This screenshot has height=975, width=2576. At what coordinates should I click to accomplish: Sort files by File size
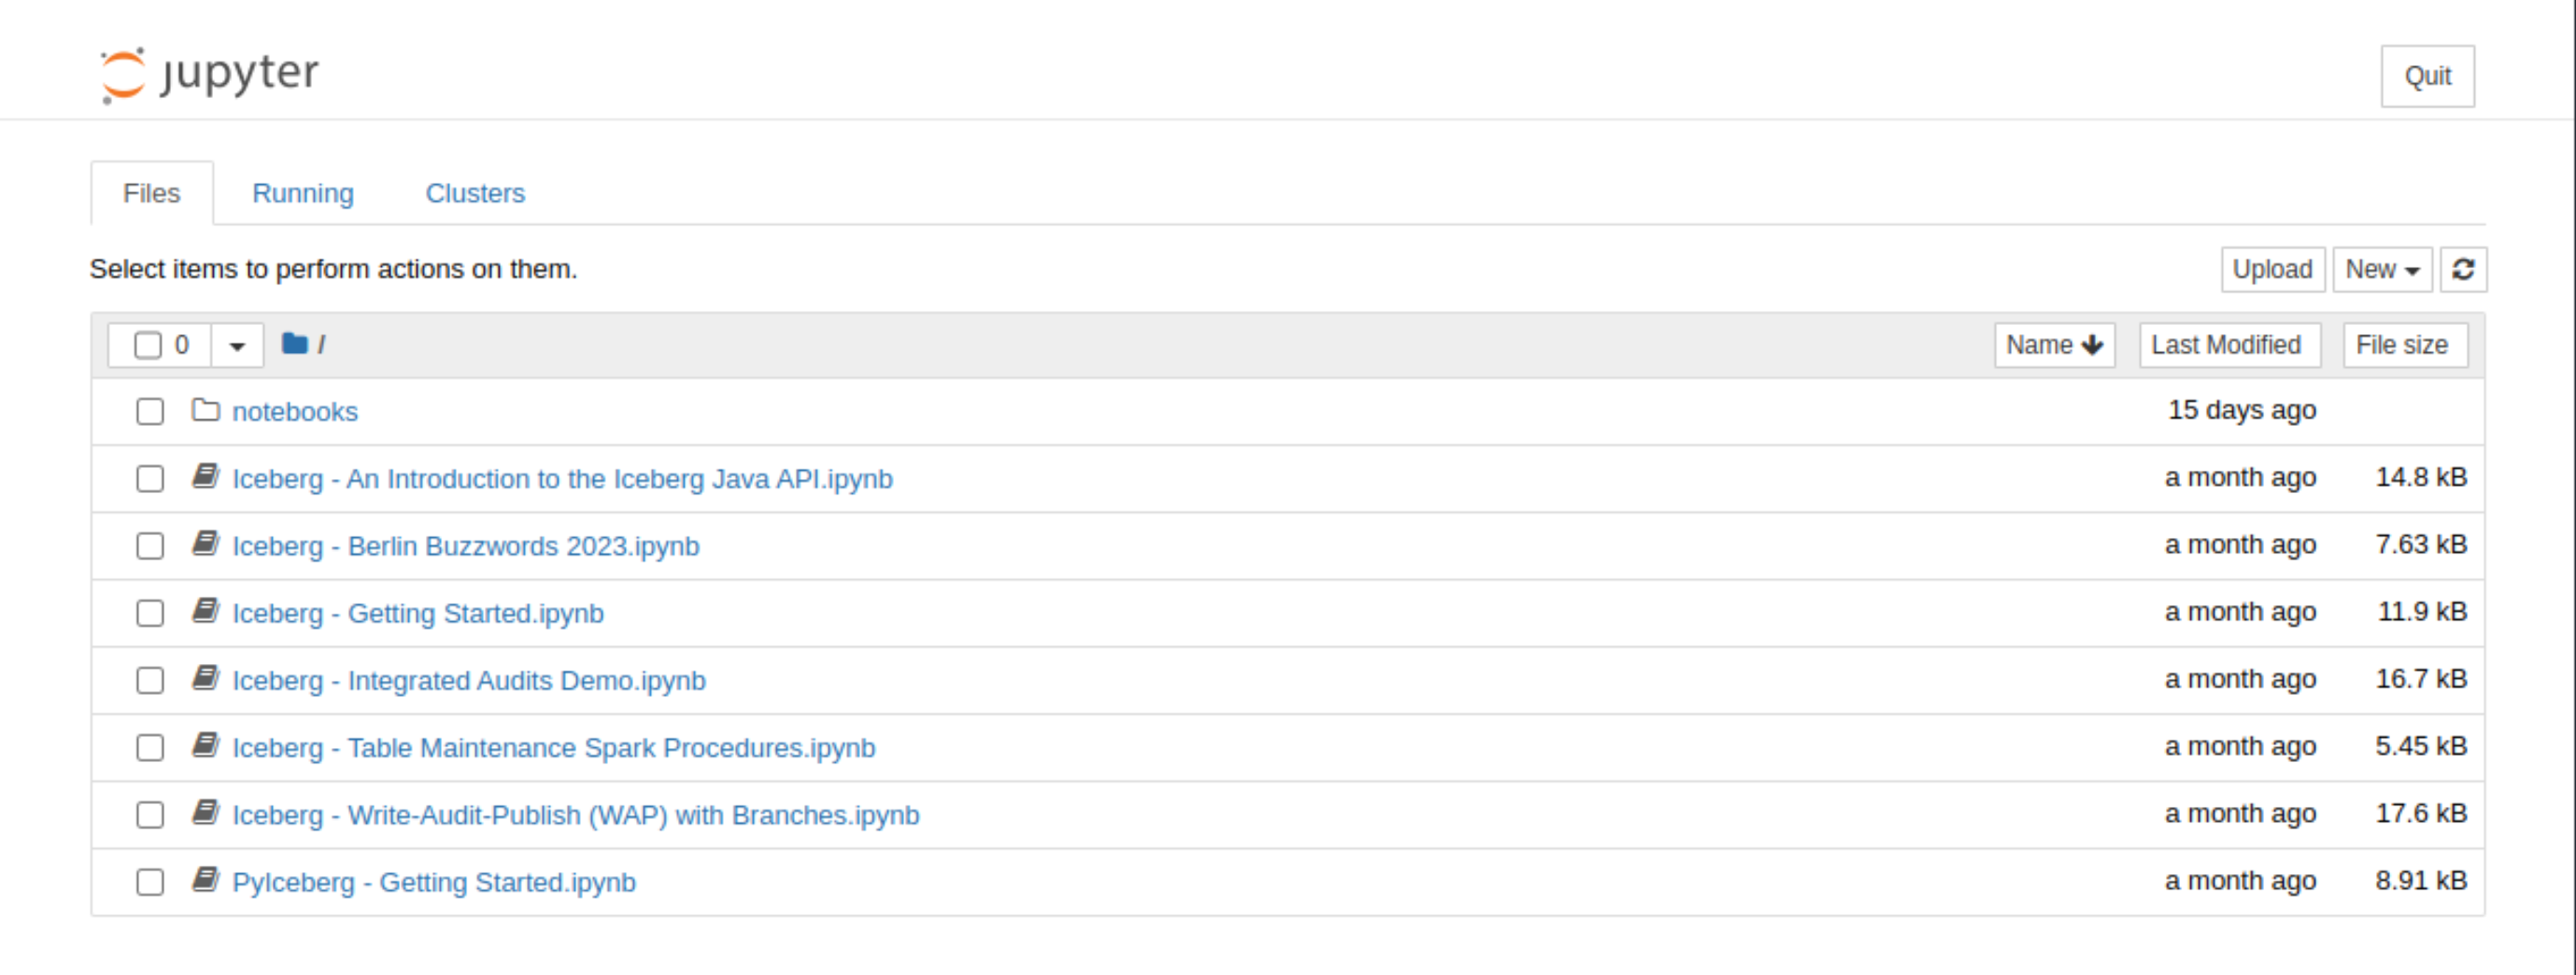pos(2404,345)
